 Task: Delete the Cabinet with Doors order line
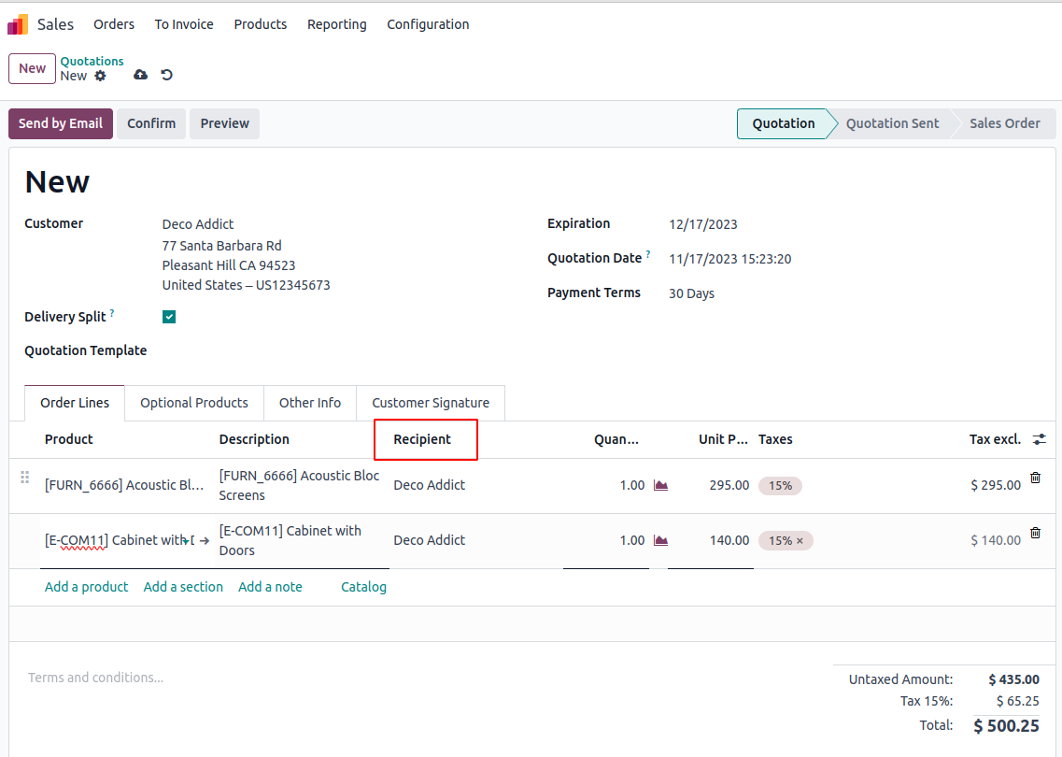[1035, 533]
